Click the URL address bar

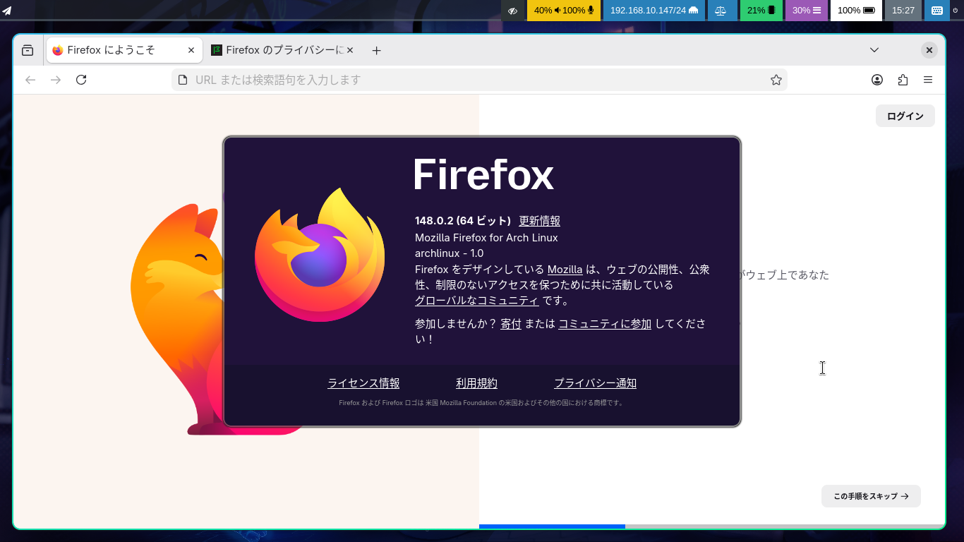(x=479, y=80)
